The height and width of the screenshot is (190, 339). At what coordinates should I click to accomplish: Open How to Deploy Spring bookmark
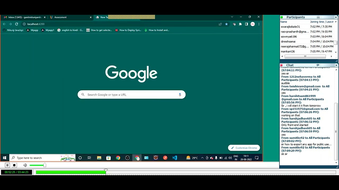click(128, 30)
